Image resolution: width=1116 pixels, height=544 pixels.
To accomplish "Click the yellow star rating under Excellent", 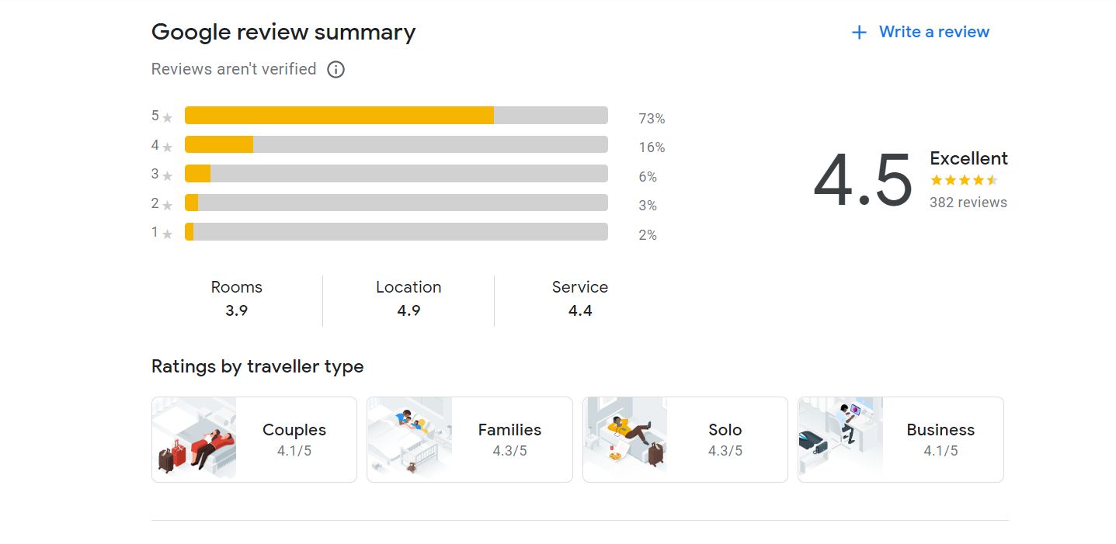I will pos(964,181).
